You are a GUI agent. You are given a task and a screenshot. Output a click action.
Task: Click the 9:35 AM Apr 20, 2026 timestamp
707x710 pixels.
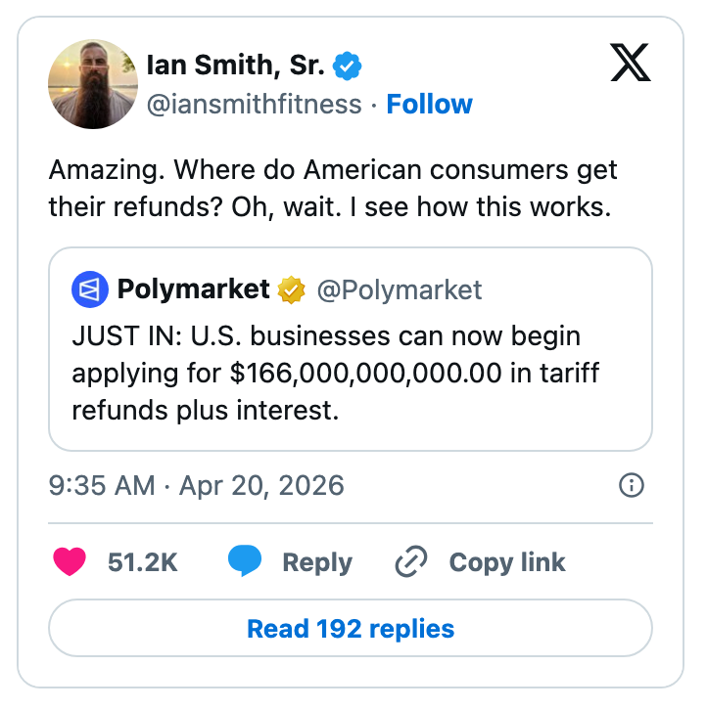[x=196, y=485]
